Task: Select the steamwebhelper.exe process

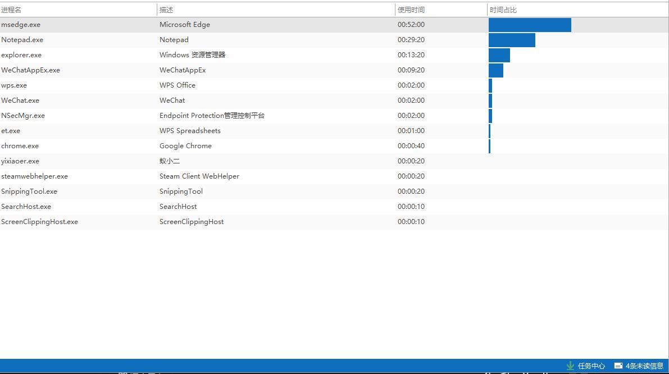Action: (x=34, y=176)
